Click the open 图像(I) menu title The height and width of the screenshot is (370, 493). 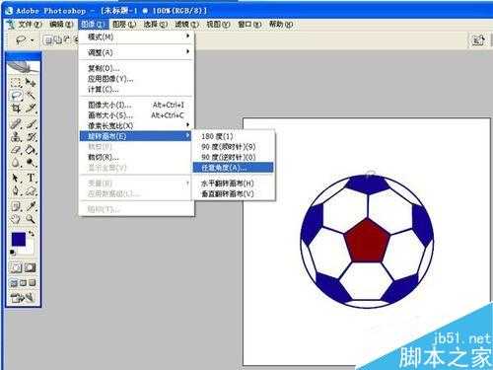pos(93,25)
